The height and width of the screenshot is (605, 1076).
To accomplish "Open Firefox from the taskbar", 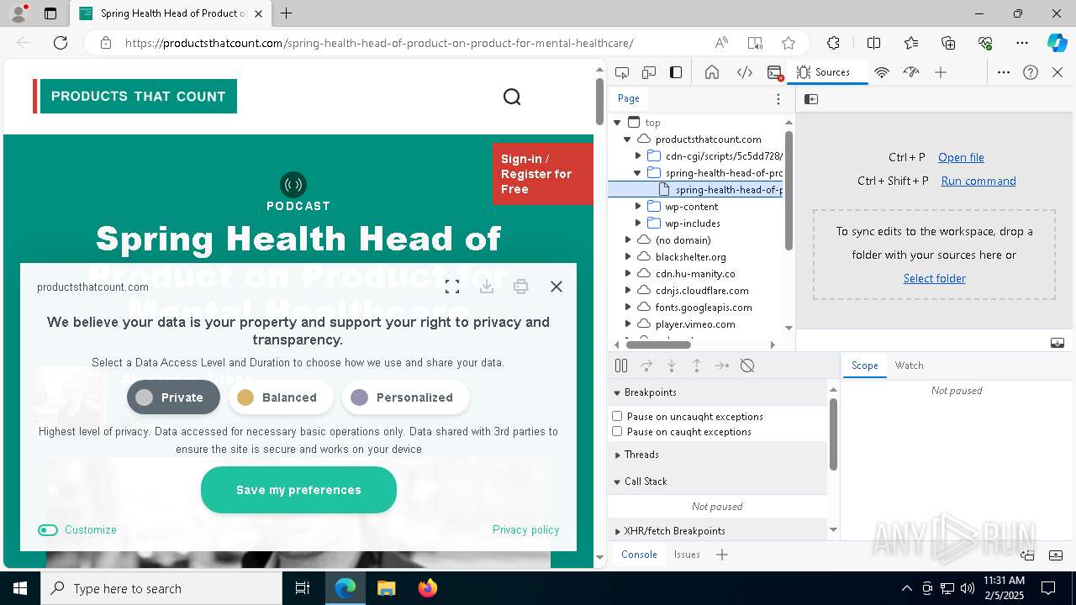I will 428,588.
